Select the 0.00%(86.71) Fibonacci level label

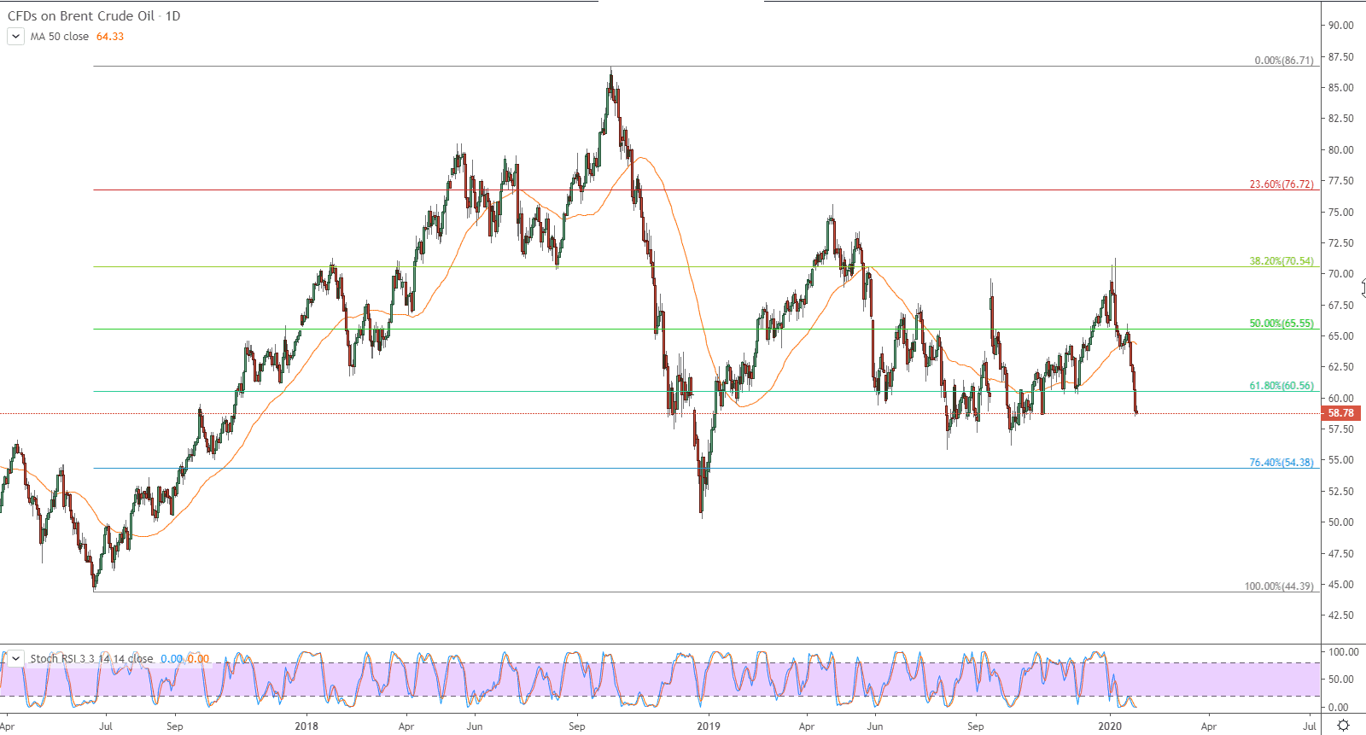click(1284, 61)
